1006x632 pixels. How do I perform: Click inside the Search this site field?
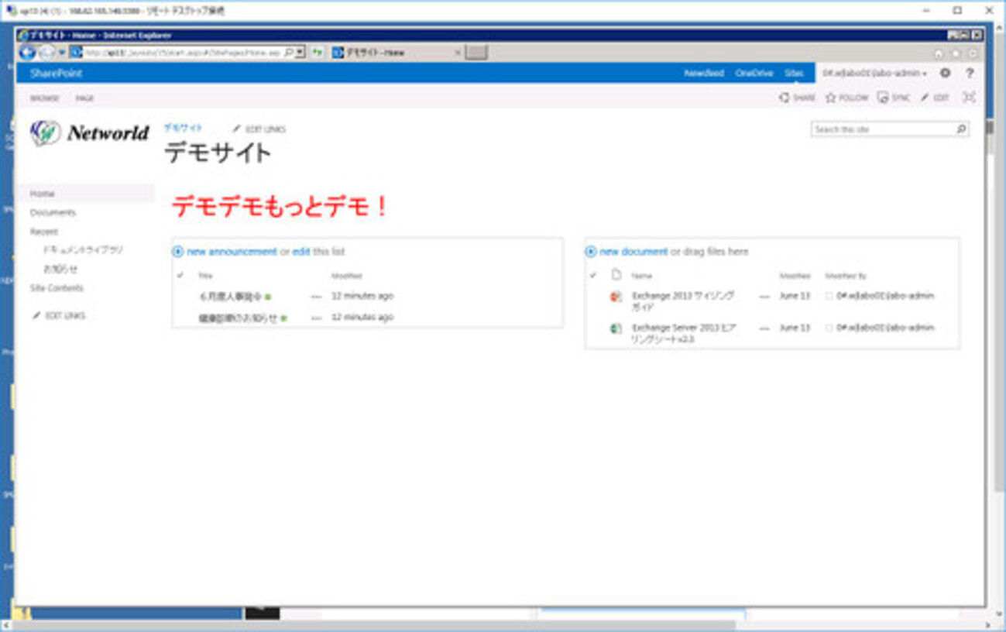[883, 129]
